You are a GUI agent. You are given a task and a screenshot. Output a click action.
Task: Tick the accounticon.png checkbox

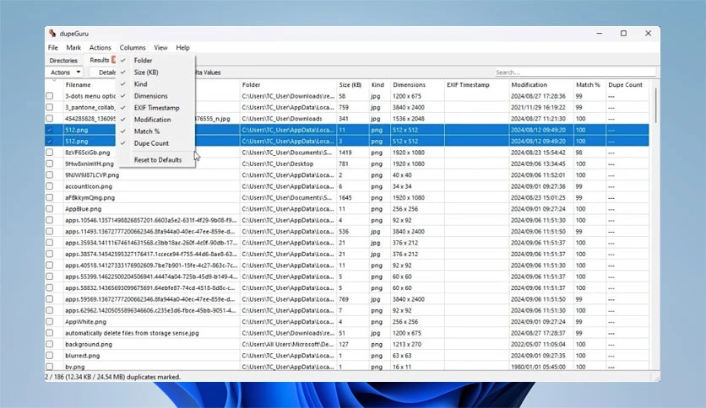50,186
